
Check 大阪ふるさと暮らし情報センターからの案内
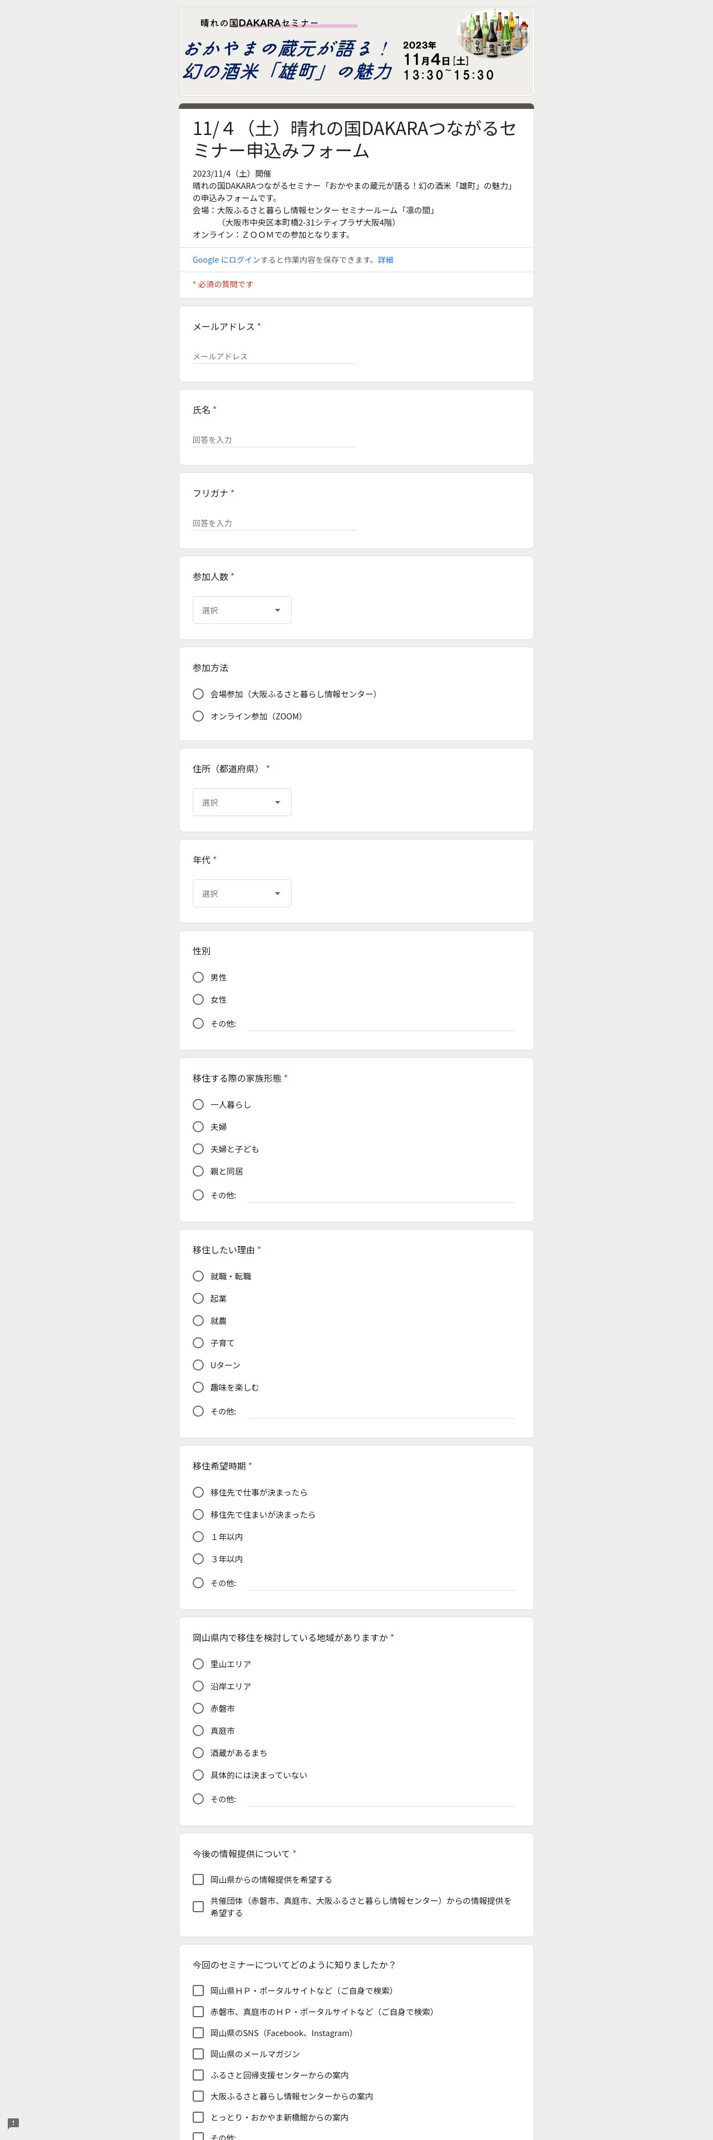(198, 2096)
